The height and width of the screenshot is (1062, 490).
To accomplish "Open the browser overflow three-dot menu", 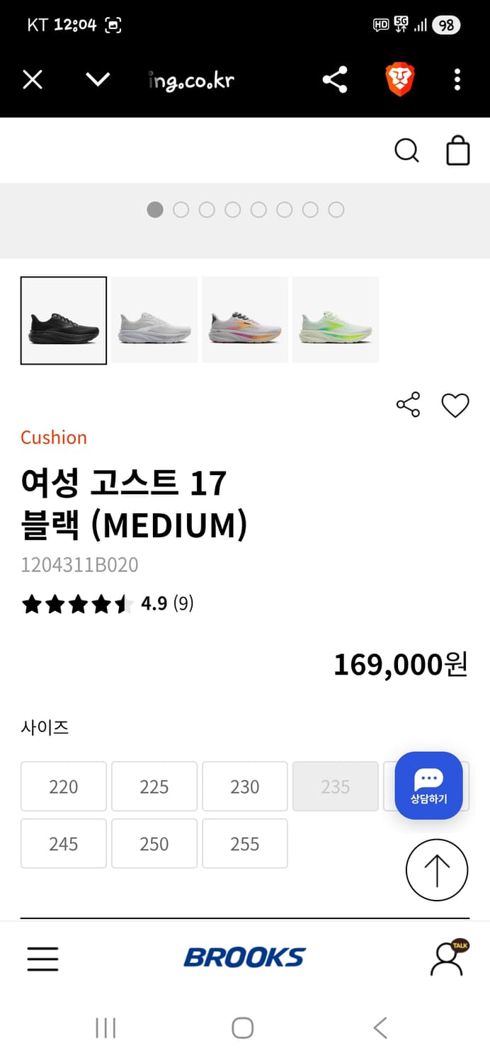I will [x=457, y=79].
